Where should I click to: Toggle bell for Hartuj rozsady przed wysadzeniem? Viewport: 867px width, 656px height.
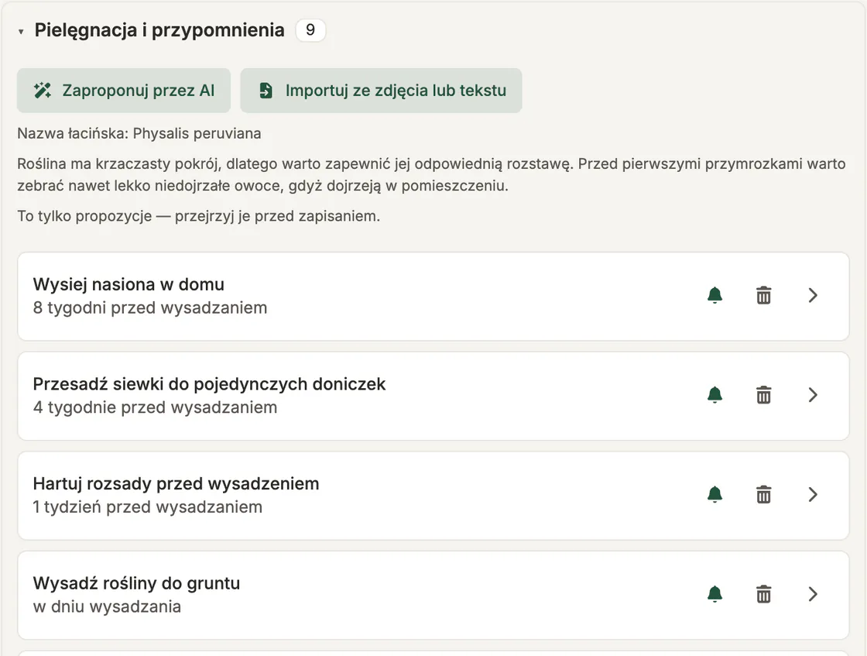[x=715, y=494]
